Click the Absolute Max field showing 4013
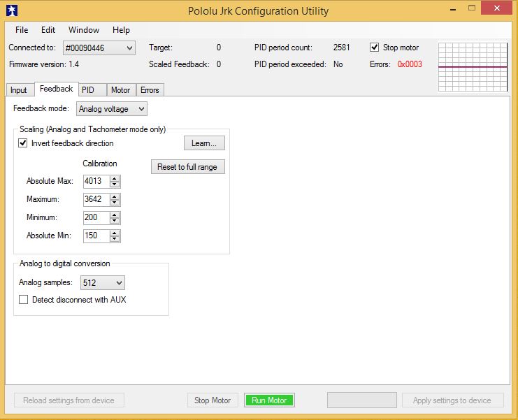This screenshot has height=420, width=518. (96, 181)
